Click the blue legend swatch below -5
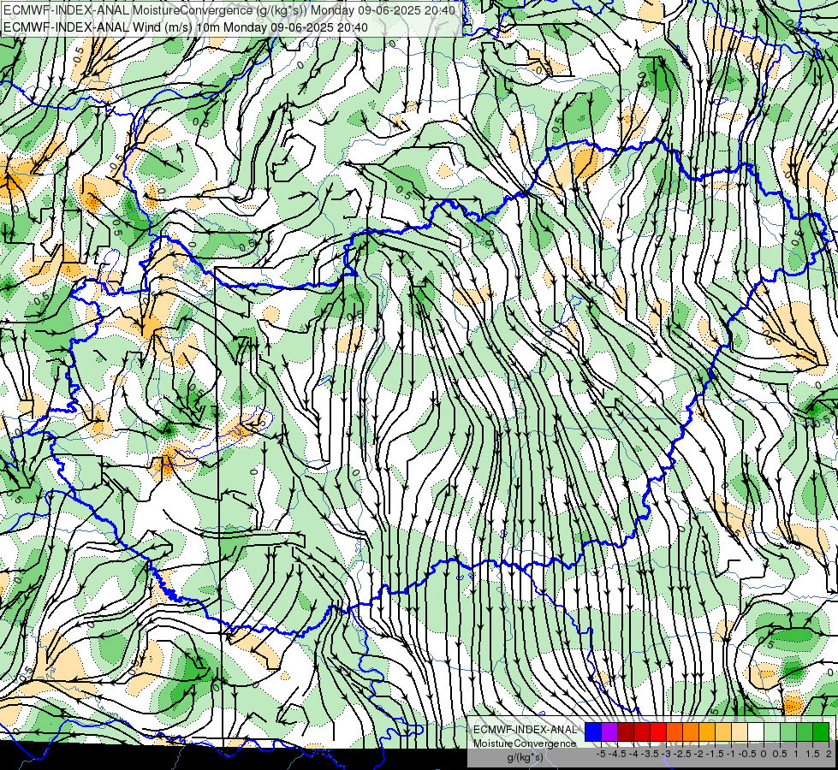Viewport: 838px width, 770px height. pos(593,731)
